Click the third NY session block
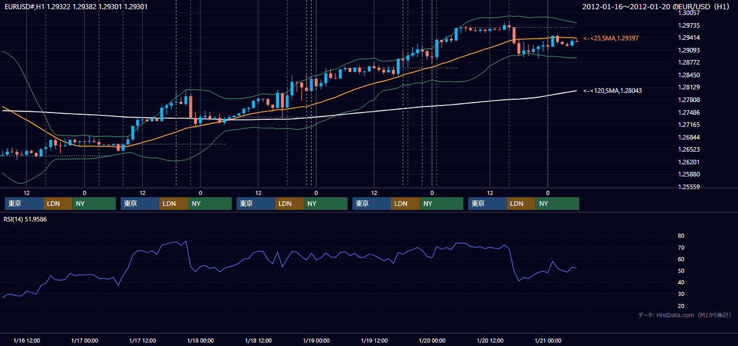 (x=326, y=204)
